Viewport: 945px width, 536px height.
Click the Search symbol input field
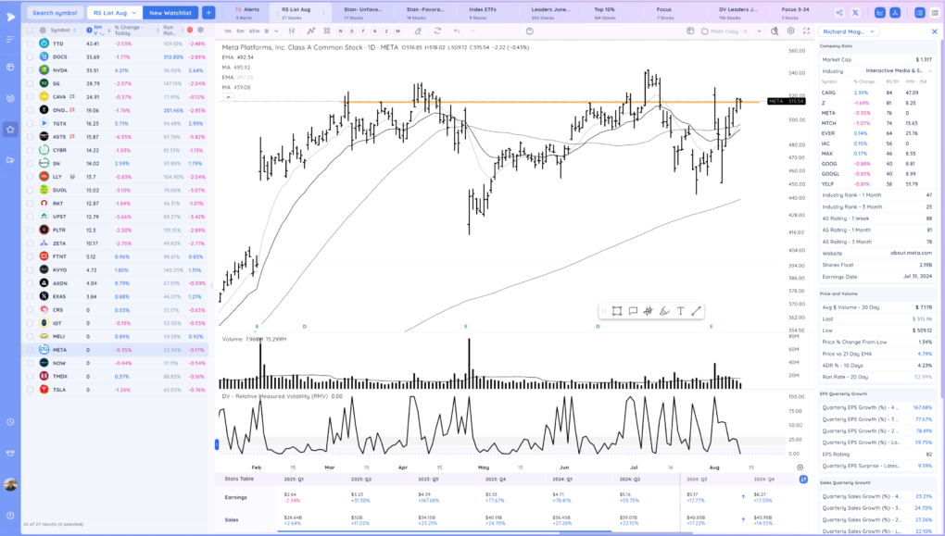click(54, 13)
